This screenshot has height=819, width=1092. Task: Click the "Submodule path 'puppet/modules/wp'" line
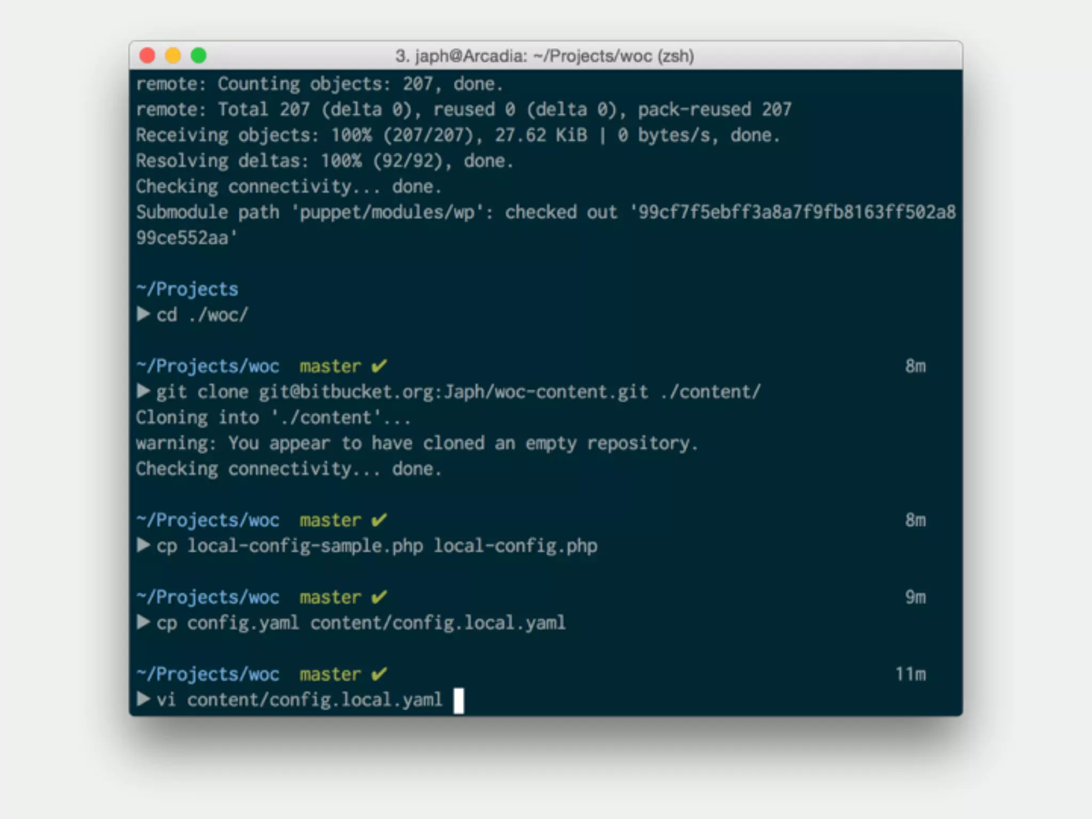tap(546, 212)
